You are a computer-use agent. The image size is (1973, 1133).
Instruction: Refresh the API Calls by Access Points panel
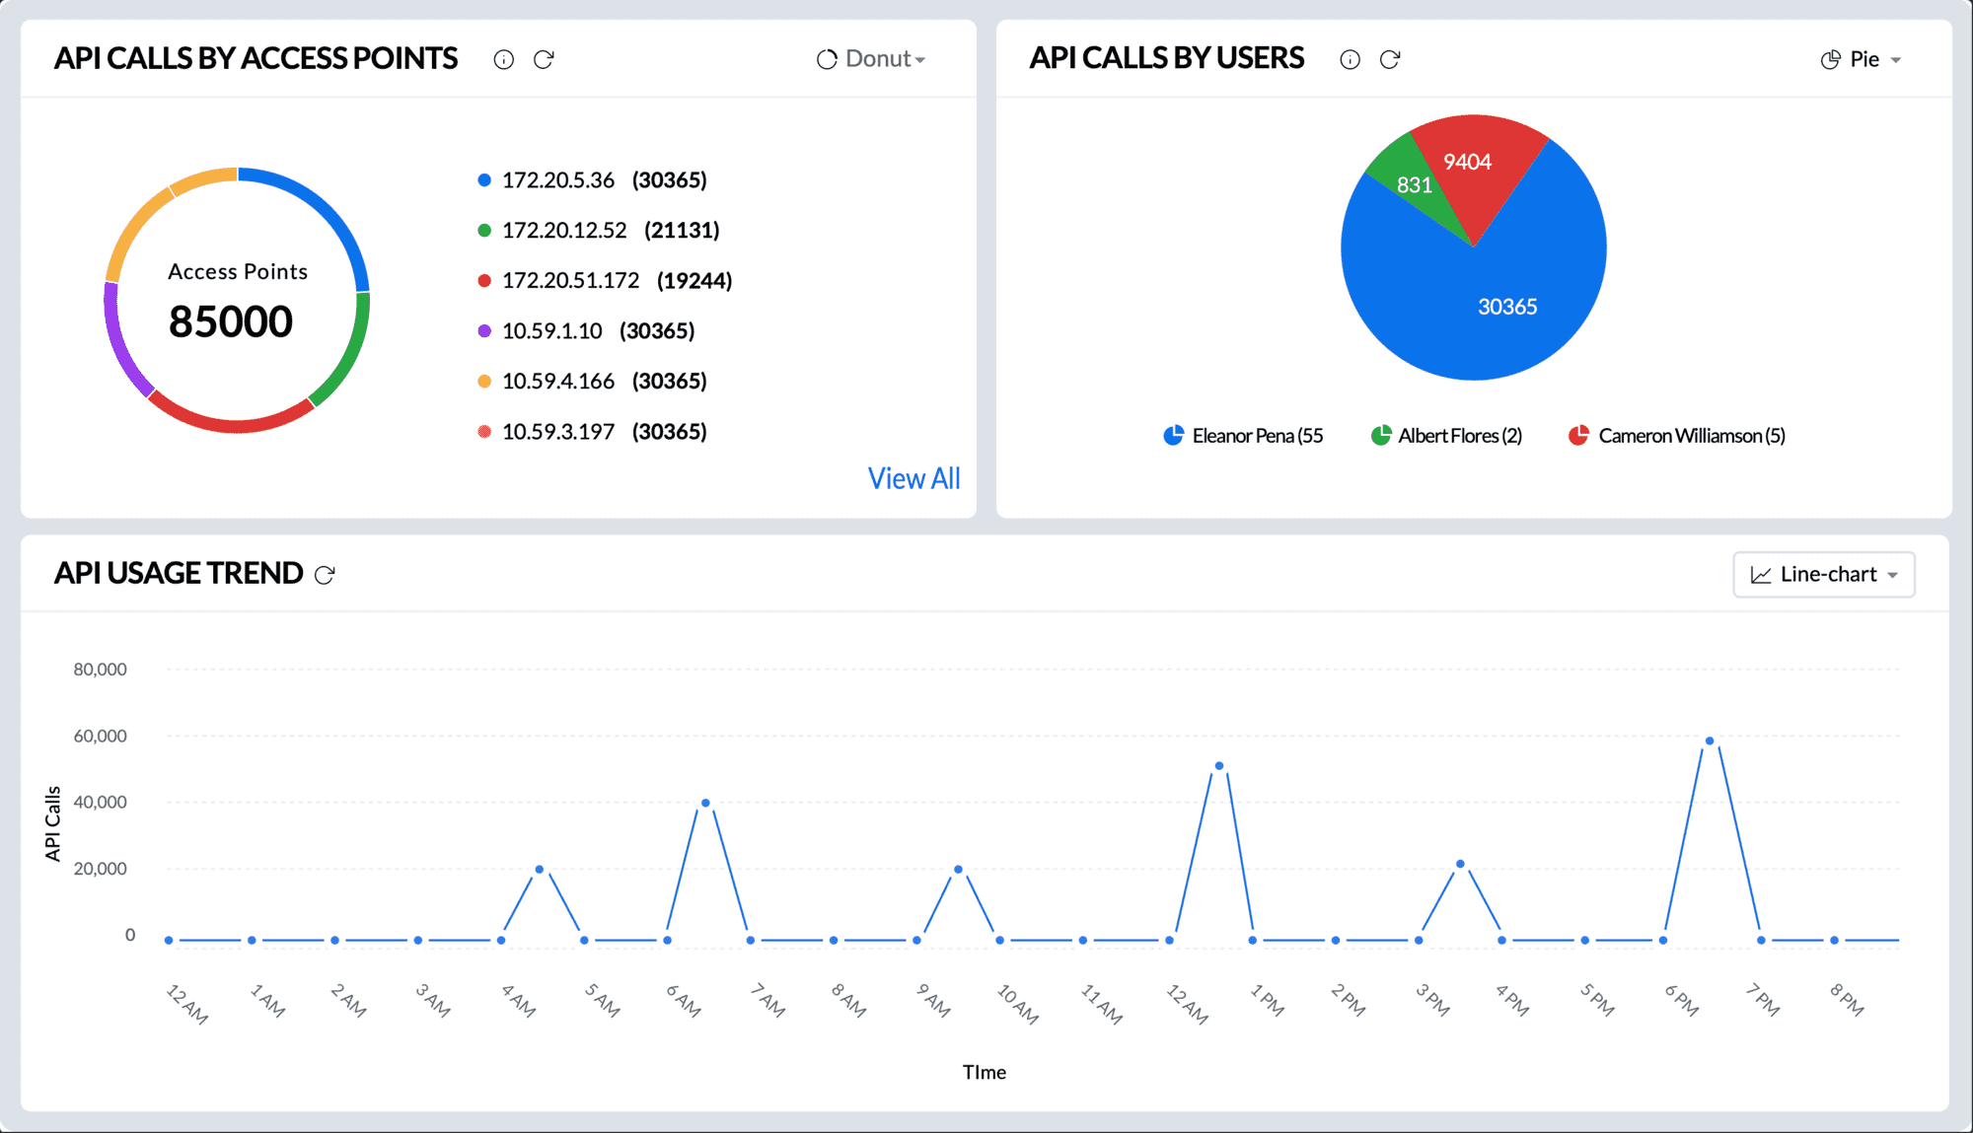point(544,59)
